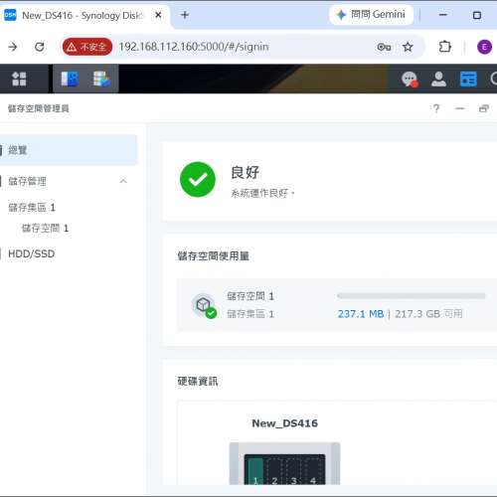Click the 不安全 site security badge
The width and height of the screenshot is (497, 497).
[87, 47]
